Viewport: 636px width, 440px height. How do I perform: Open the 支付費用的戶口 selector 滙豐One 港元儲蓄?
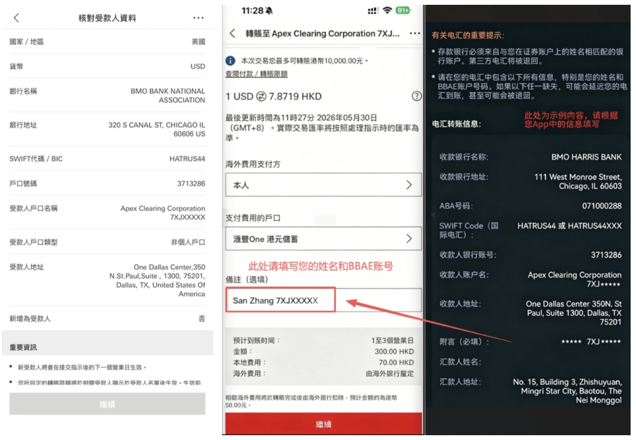coord(323,239)
